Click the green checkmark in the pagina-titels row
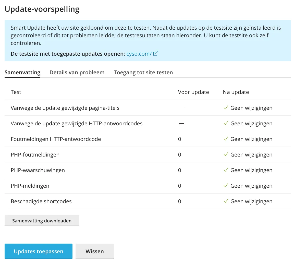 (x=226, y=108)
